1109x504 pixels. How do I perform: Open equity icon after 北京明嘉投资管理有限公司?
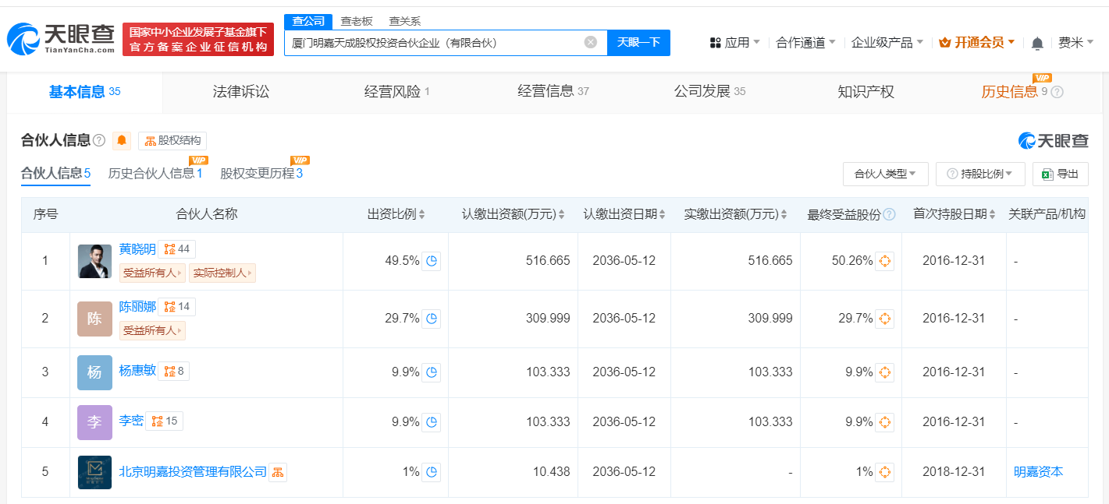277,471
